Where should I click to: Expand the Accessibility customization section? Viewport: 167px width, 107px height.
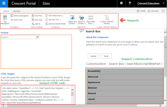[125, 71]
